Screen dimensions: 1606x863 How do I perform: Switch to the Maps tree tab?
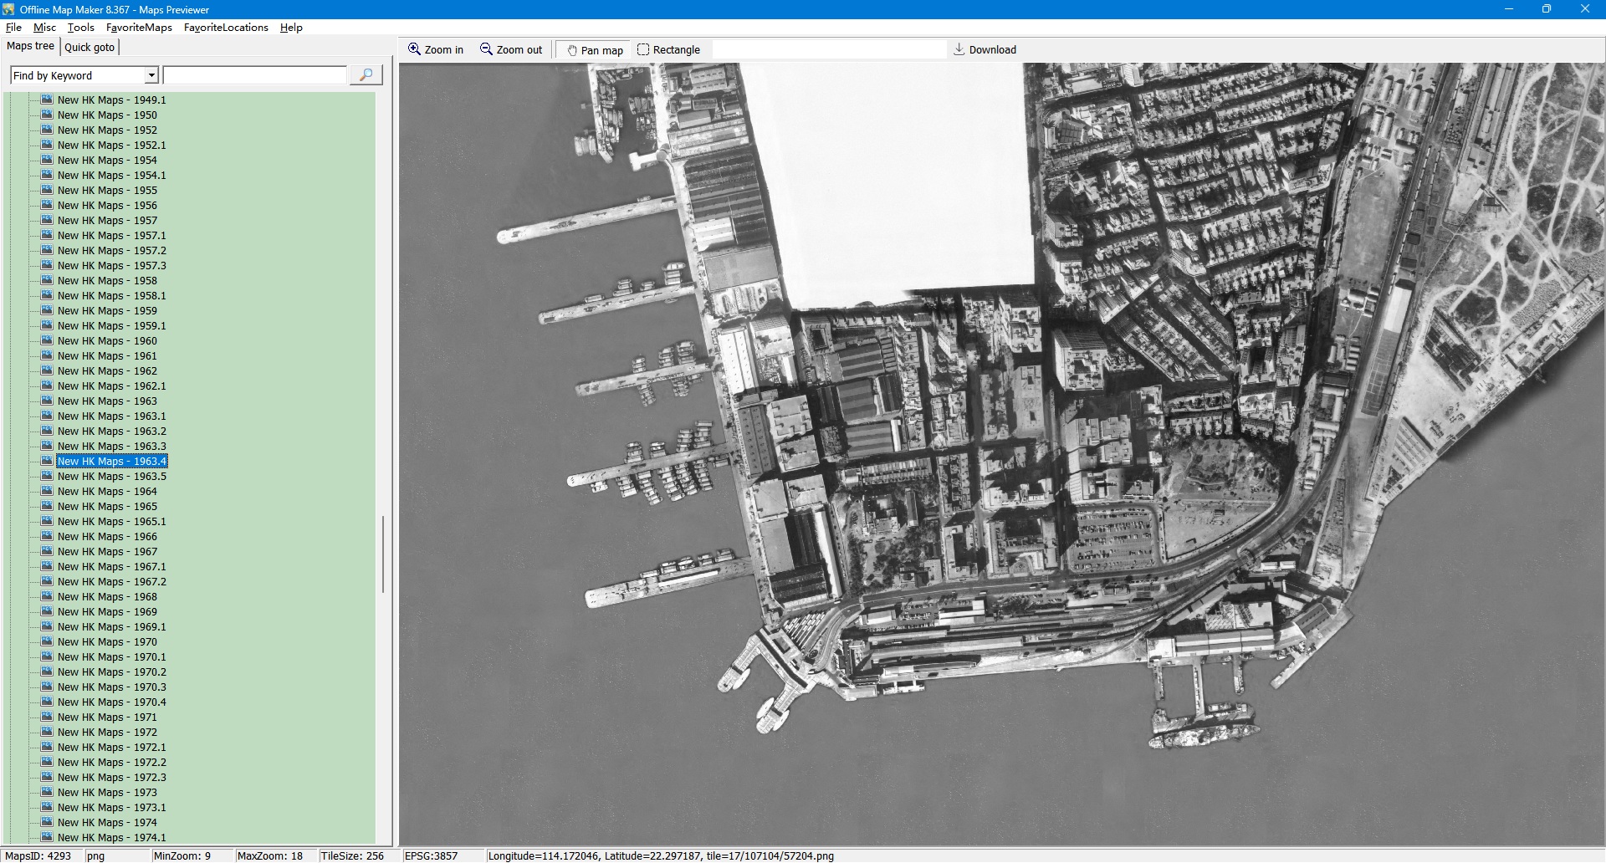click(x=30, y=46)
